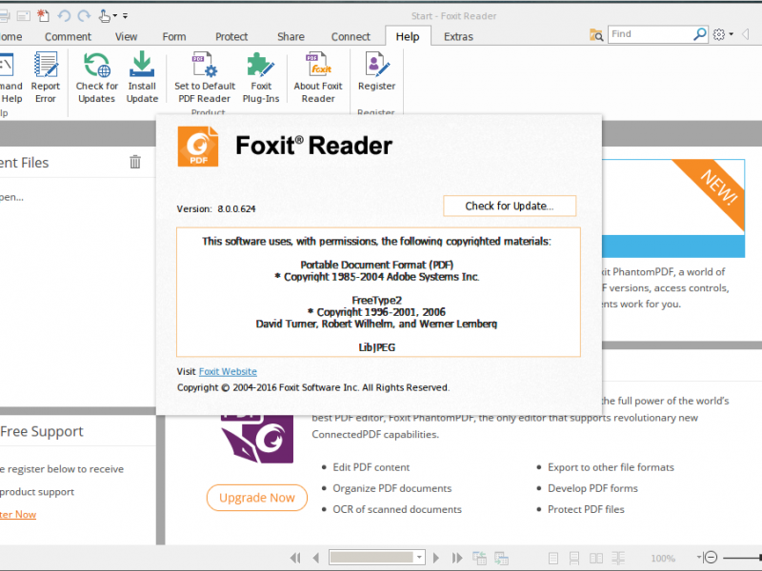Open the page number combo box dropdown
This screenshot has height=571, width=762.
(x=419, y=558)
